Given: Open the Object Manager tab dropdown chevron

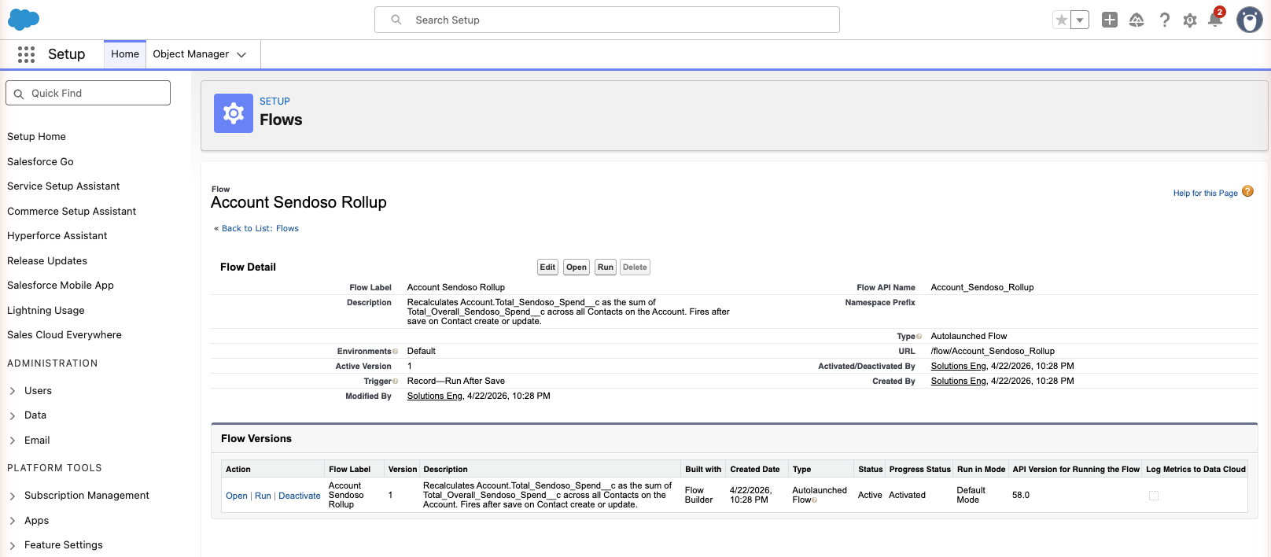Looking at the screenshot, I should 241,54.
